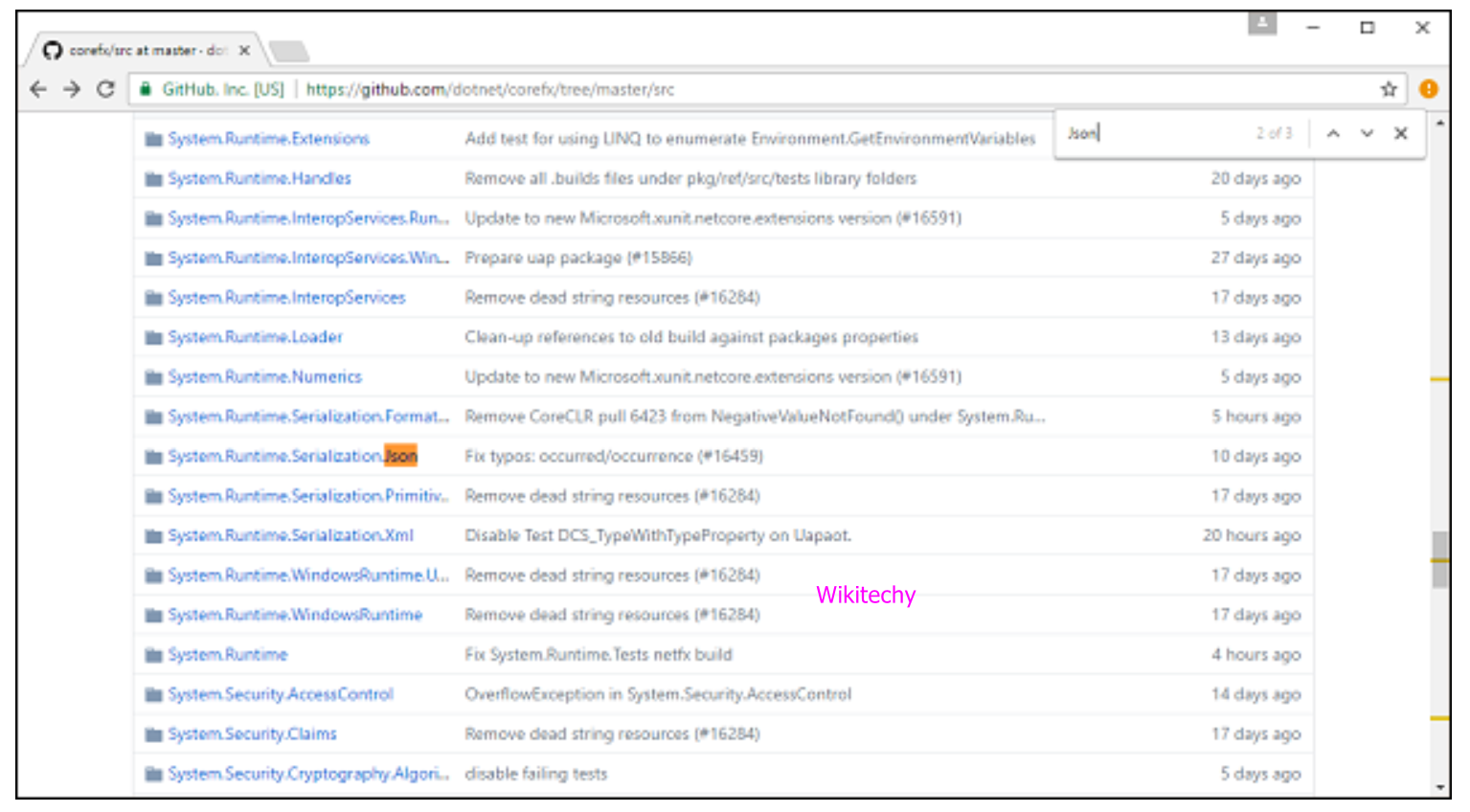This screenshot has width=1470, height=812.
Task: Click folder icon beside System.Runtime.Extensions
Action: 153,139
